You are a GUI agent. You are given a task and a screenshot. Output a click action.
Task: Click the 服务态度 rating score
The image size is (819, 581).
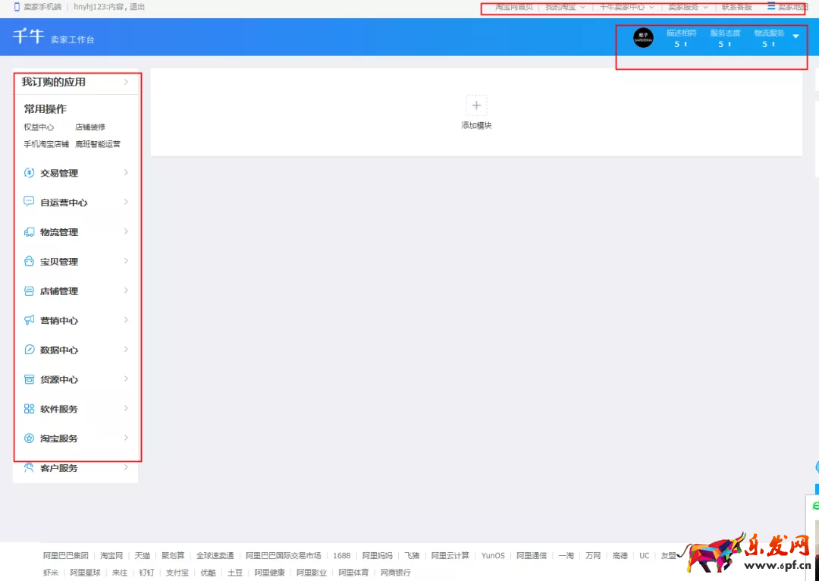pyautogui.click(x=724, y=44)
